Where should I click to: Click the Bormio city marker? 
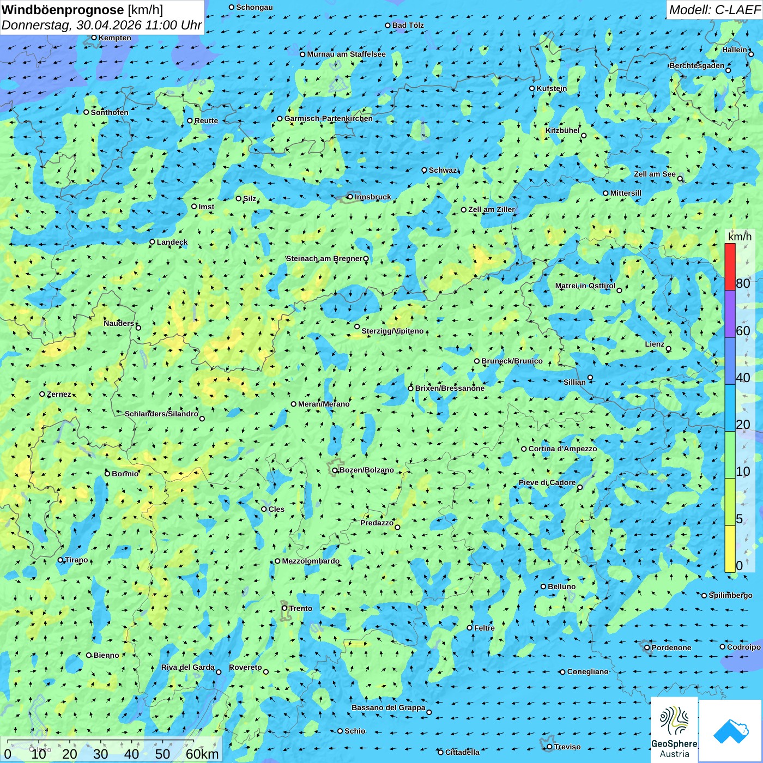107,474
